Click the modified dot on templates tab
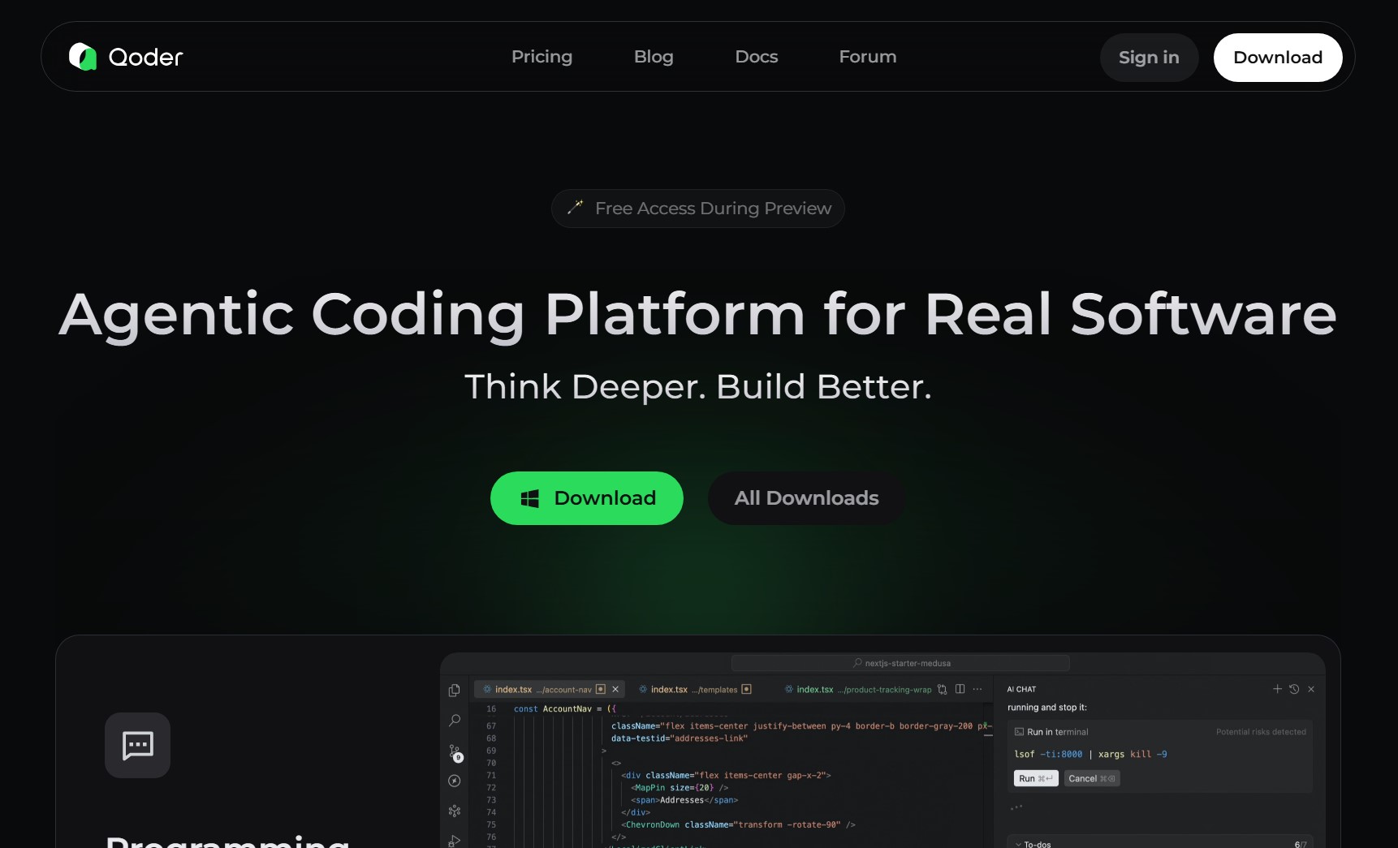1398x848 pixels. point(746,689)
